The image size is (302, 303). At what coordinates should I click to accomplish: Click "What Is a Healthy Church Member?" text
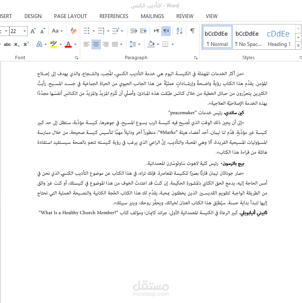(x=79, y=213)
